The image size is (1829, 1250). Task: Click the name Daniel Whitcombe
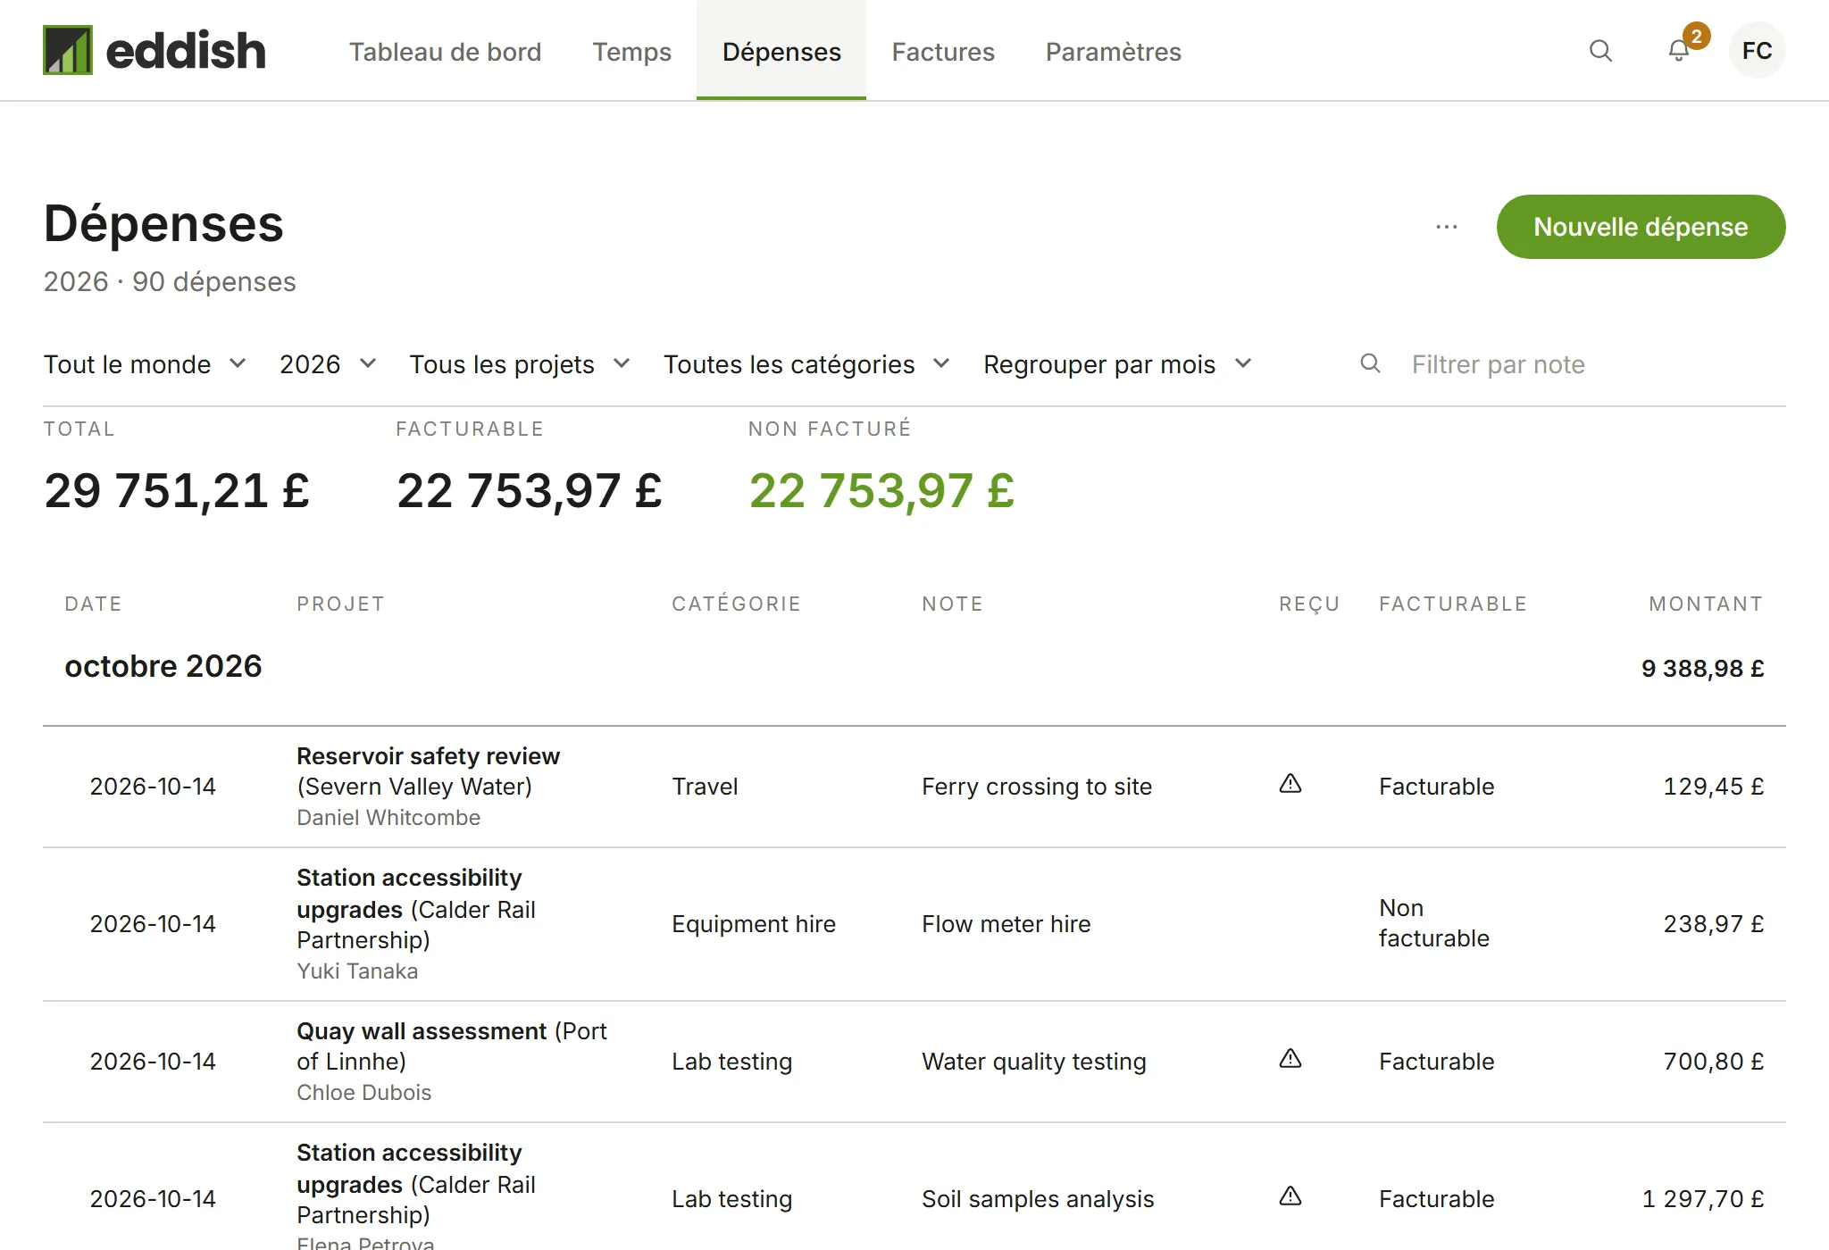tap(388, 818)
